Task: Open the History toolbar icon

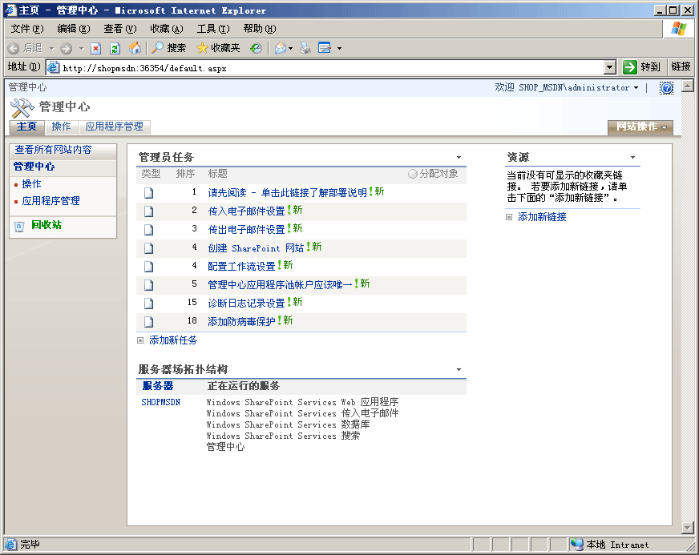Action: point(256,48)
